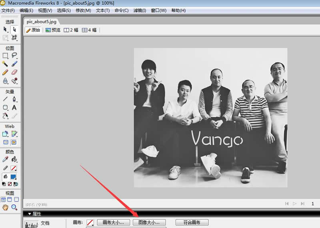Open the 修改(M) menu

coord(83,10)
